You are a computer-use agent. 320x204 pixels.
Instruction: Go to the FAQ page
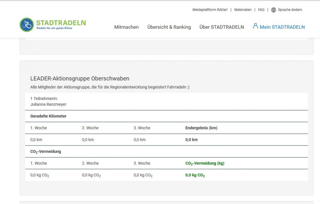[x=261, y=10]
